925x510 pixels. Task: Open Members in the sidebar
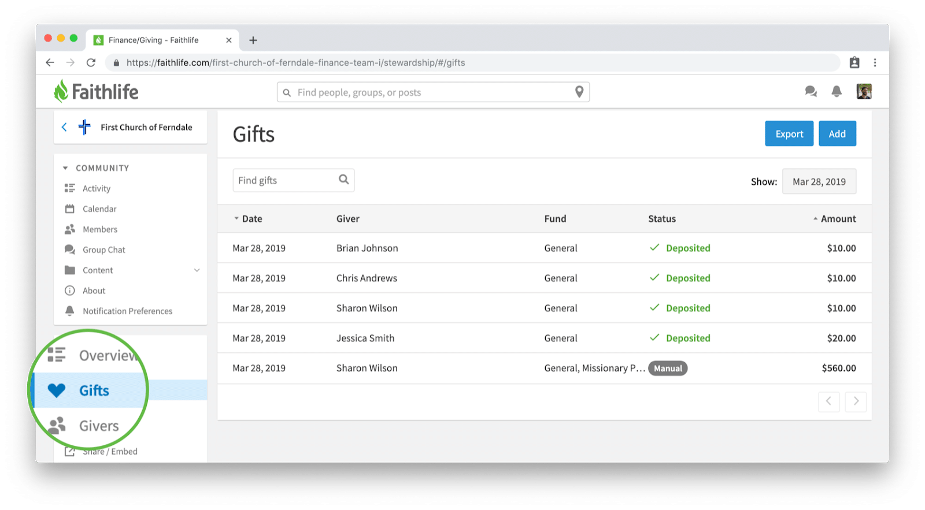[100, 229]
